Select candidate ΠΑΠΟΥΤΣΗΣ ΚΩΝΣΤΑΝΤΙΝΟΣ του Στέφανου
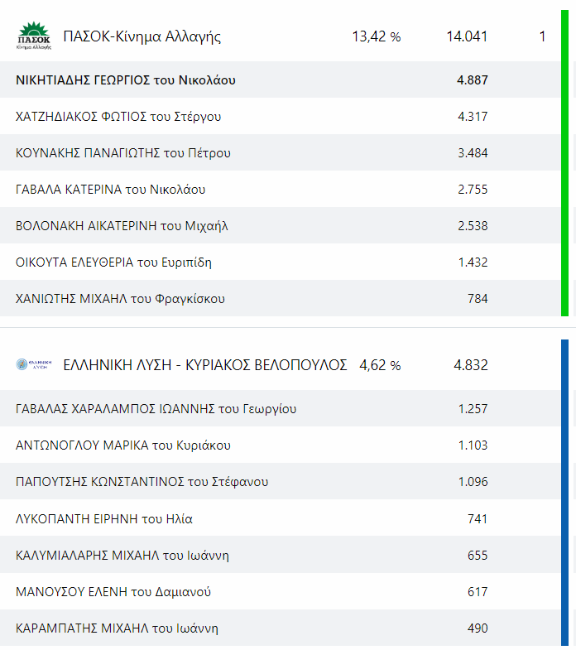 coord(142,482)
